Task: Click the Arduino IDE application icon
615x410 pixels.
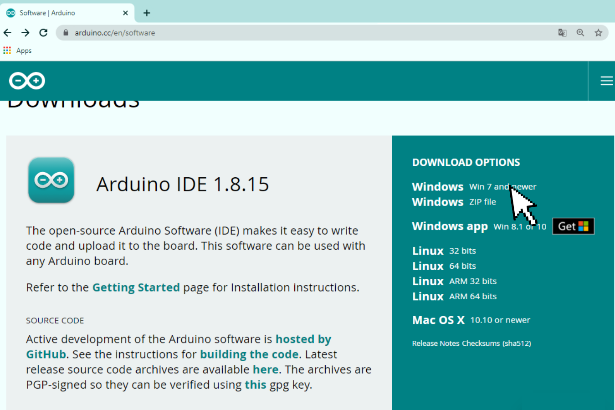Action: tap(51, 180)
